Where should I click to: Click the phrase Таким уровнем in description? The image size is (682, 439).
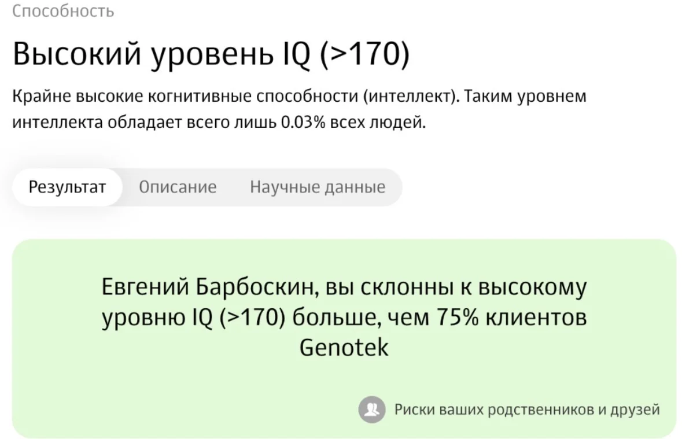point(525,96)
